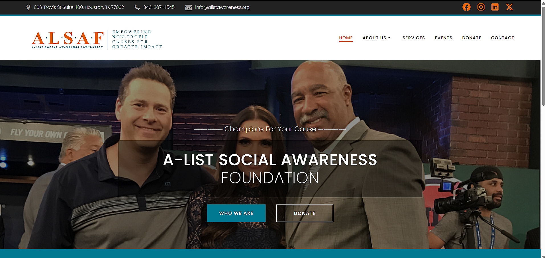Open the Services menu item
Screen dimensions: 545x258
(x=413, y=38)
